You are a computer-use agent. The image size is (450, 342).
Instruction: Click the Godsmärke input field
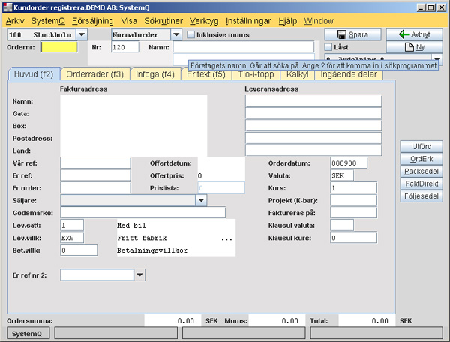point(143,212)
